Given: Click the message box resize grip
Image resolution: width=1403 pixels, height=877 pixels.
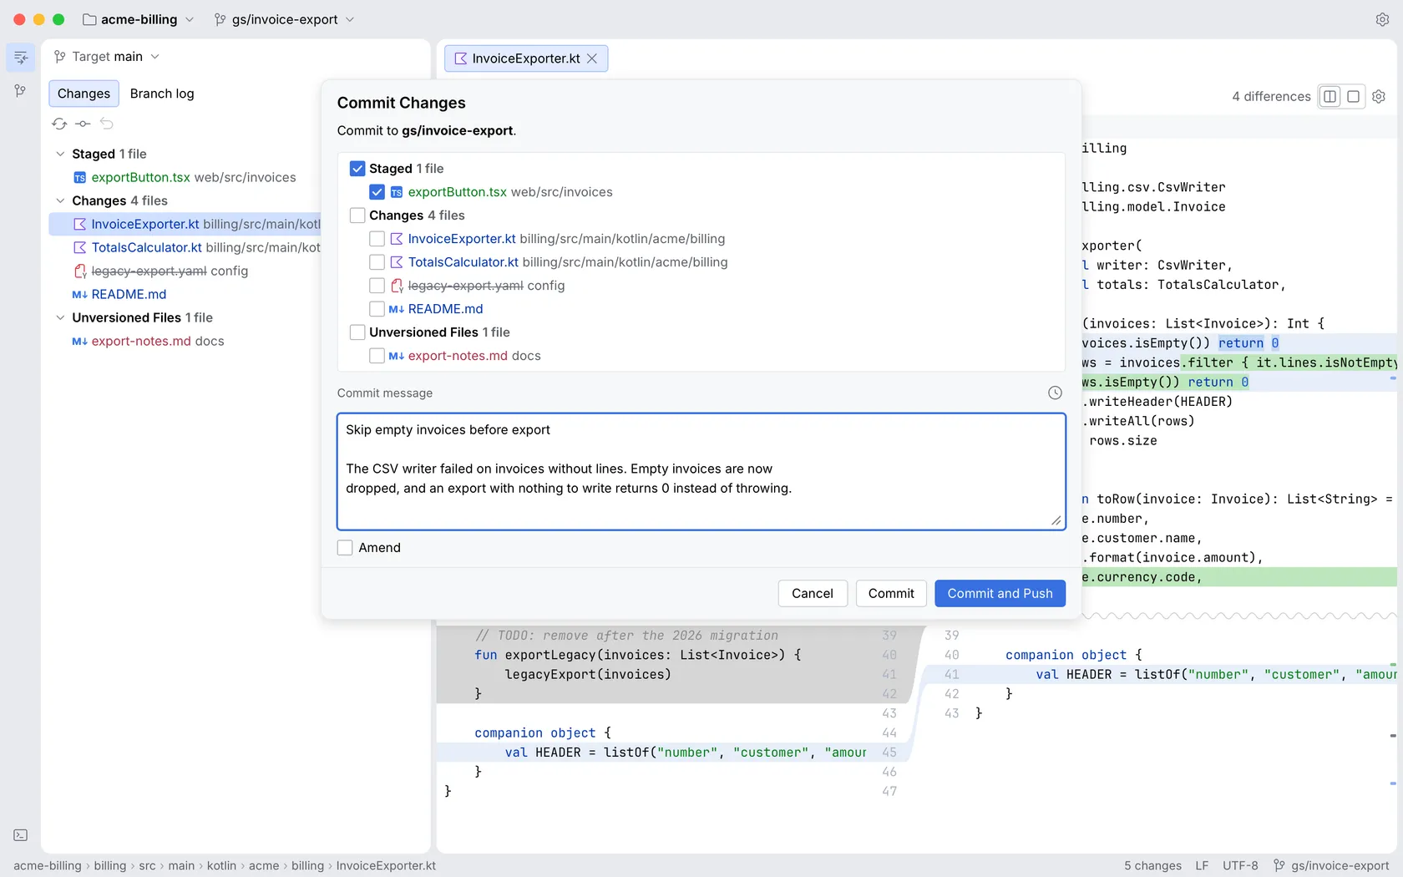Looking at the screenshot, I should (x=1056, y=520).
